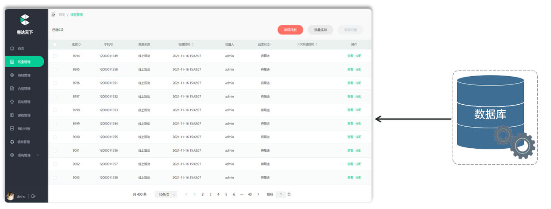
Task: Open the 10条/页 page size dropdown
Action: click(166, 194)
